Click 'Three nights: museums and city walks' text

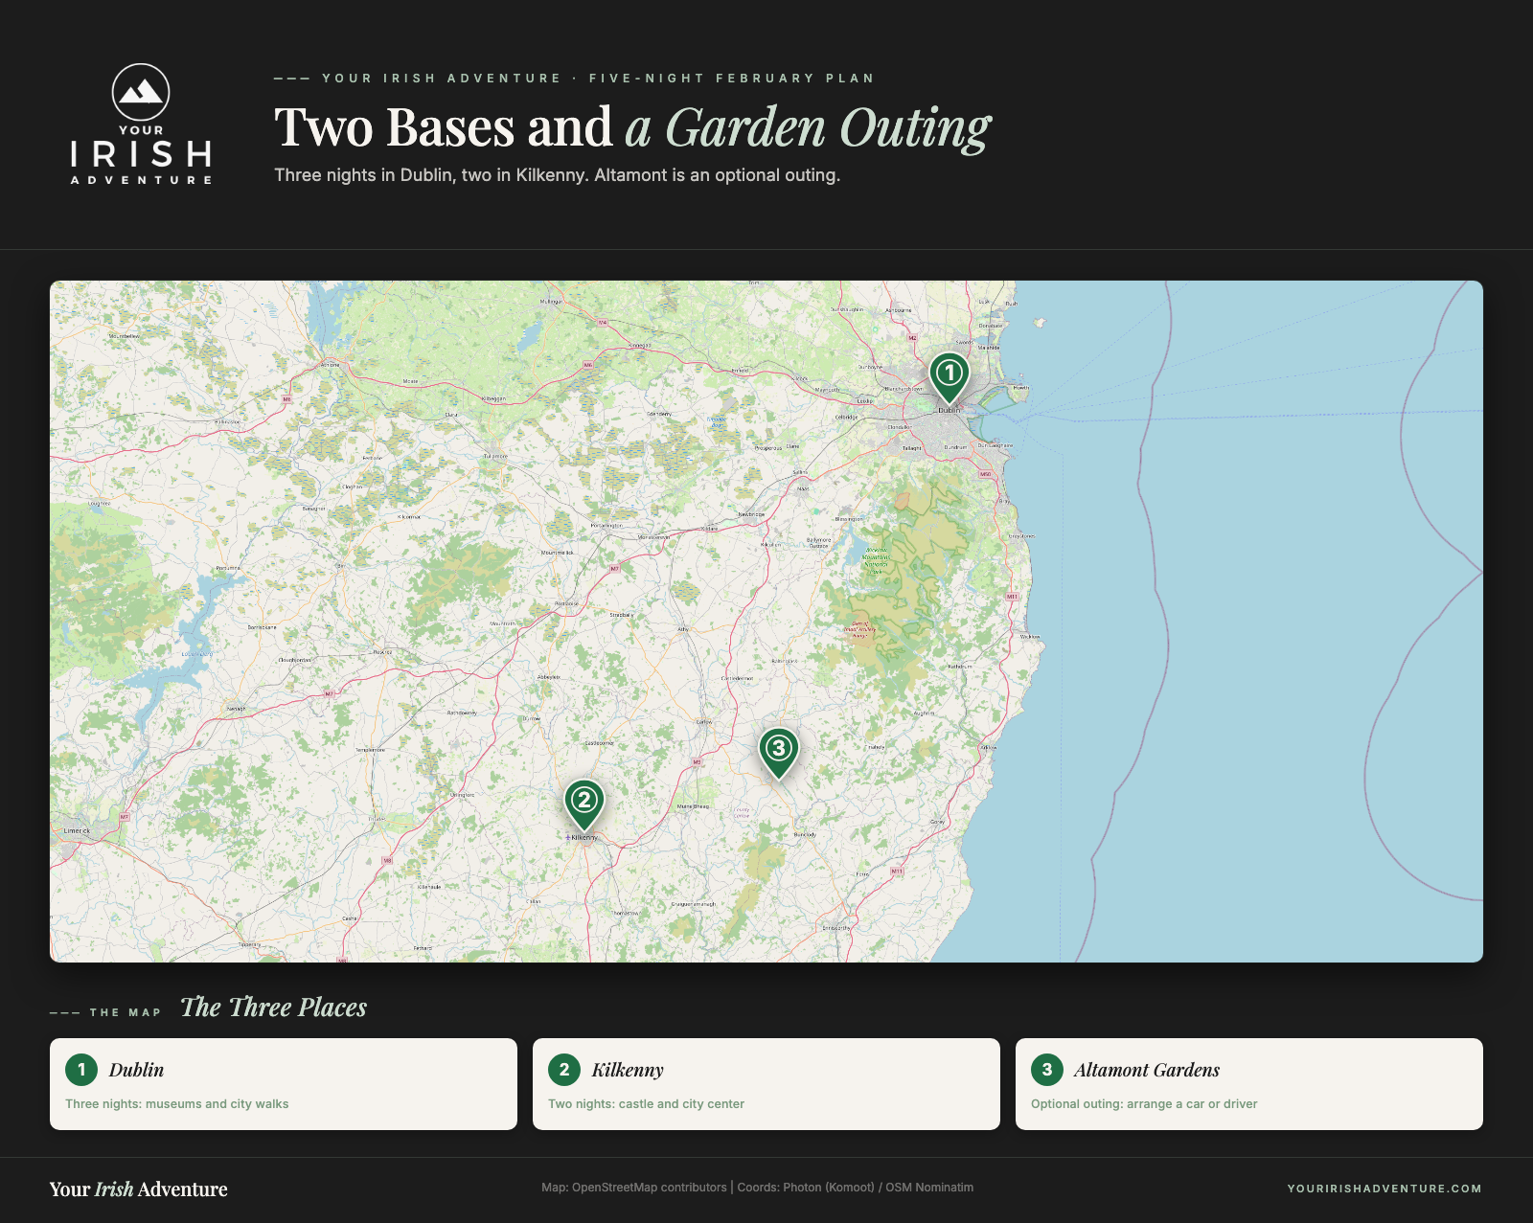pyautogui.click(x=177, y=1104)
